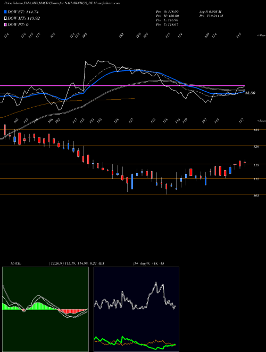Click the 118 price level label
This screenshot has height=352, width=266.
point(256,165)
